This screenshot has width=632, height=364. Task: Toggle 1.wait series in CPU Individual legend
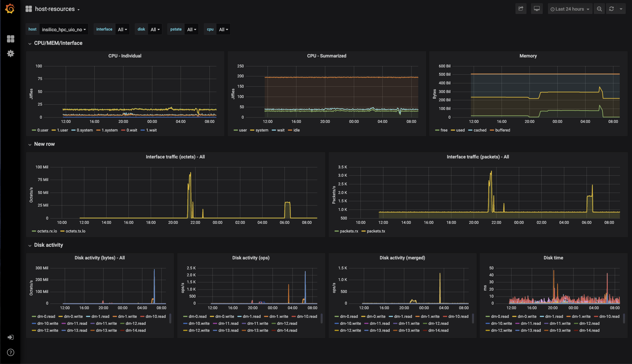click(x=151, y=130)
